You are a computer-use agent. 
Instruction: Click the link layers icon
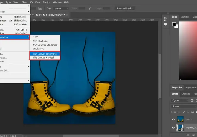tap(188, 135)
